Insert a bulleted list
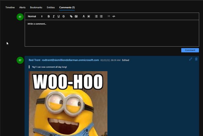 point(96,16)
